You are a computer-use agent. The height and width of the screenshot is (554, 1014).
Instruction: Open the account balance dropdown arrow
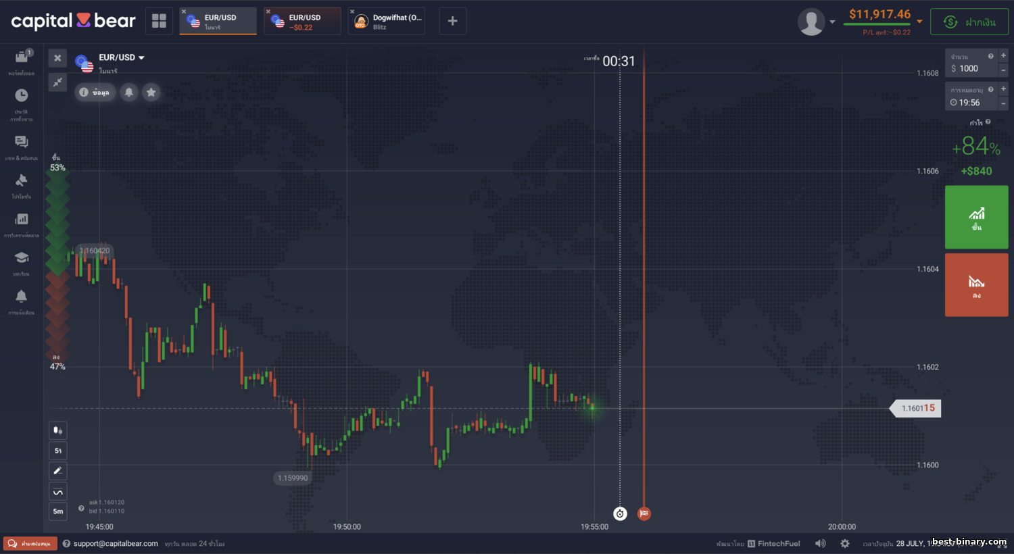point(919,22)
